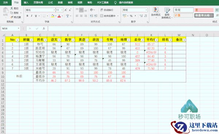Click the Format as Table icon

pos(167,10)
